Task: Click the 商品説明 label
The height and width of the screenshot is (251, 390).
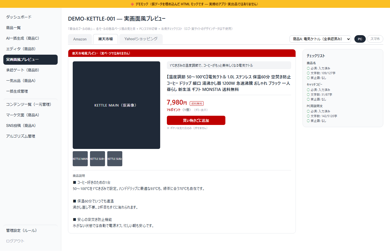Action: (x=79, y=176)
